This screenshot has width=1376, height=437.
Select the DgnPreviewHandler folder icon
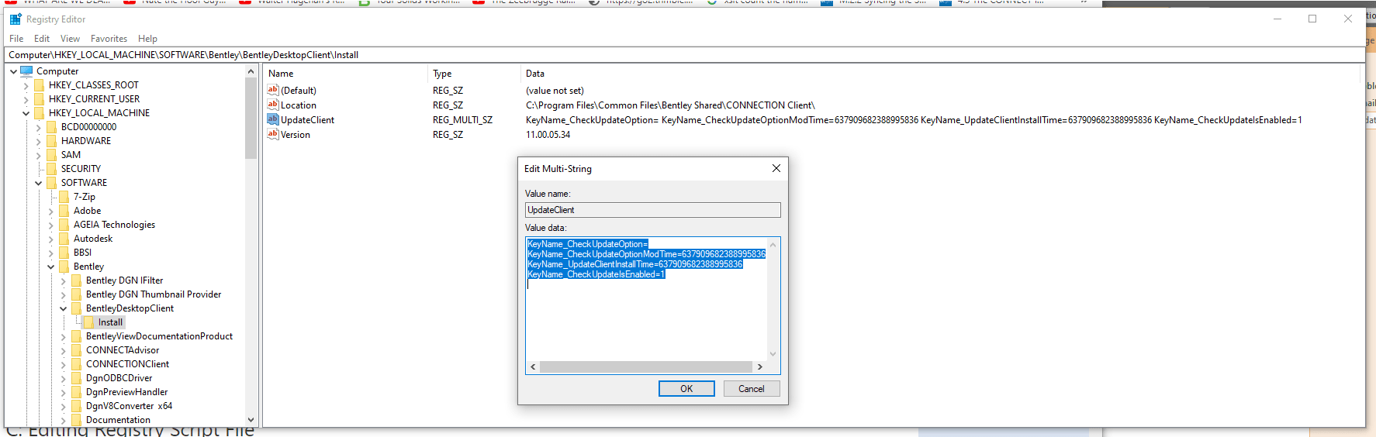click(77, 392)
